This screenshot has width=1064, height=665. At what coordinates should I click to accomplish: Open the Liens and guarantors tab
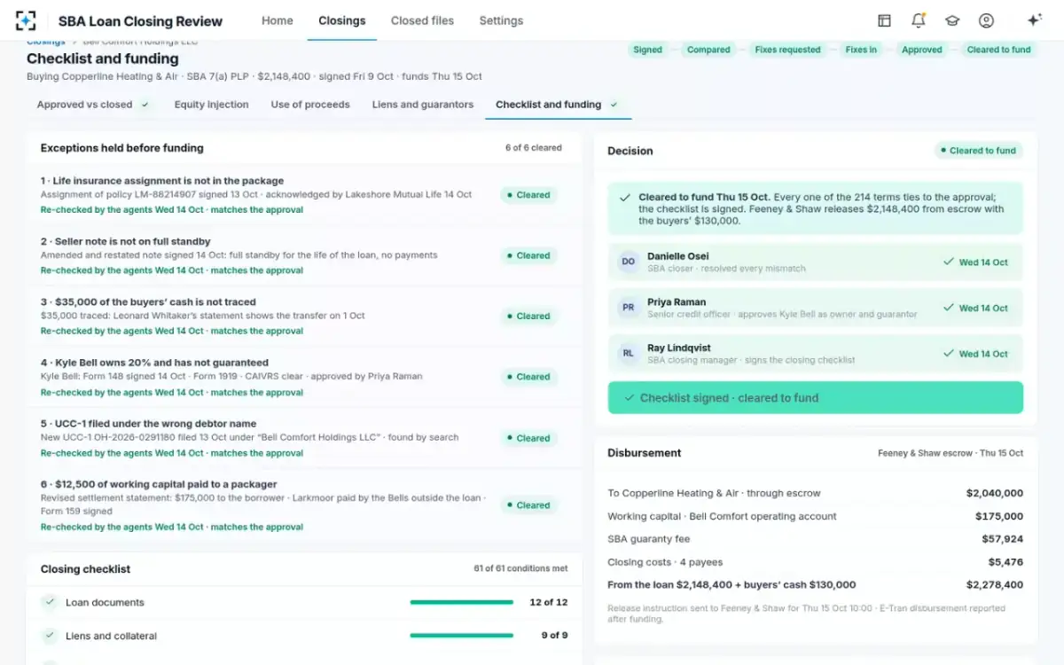(423, 105)
